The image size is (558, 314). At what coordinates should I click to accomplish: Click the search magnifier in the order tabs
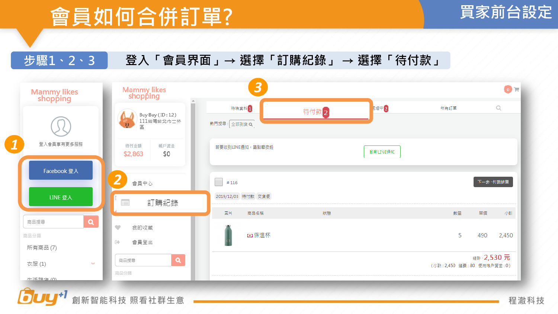point(498,108)
